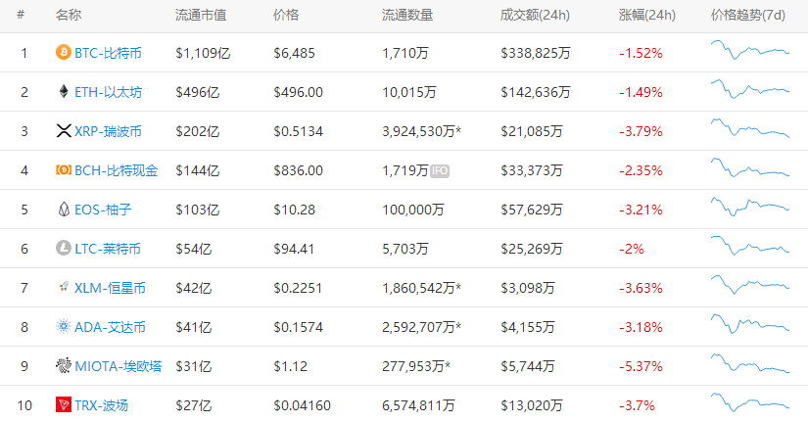The width and height of the screenshot is (808, 422).
Task: Open the BTC-比特币 link
Action: [x=108, y=53]
